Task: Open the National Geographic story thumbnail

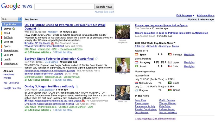Action: click(x=123, y=31)
